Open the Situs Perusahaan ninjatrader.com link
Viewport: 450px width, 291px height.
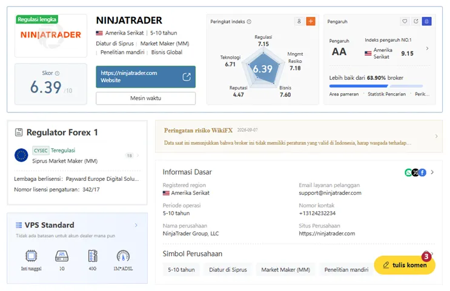coord(327,234)
